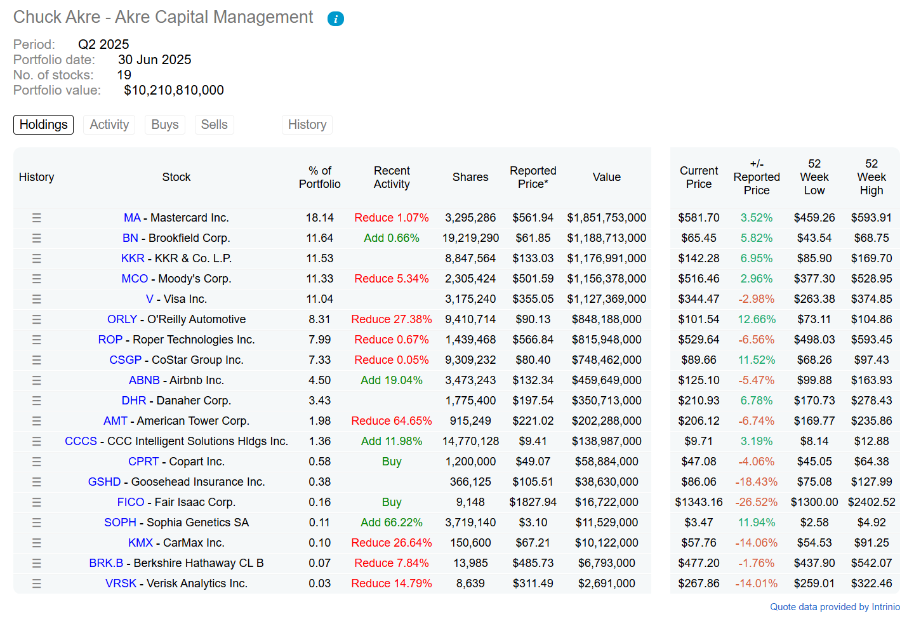Open history icon for Berkshire Hathaway row
This screenshot has height=626, width=921.
[x=37, y=563]
